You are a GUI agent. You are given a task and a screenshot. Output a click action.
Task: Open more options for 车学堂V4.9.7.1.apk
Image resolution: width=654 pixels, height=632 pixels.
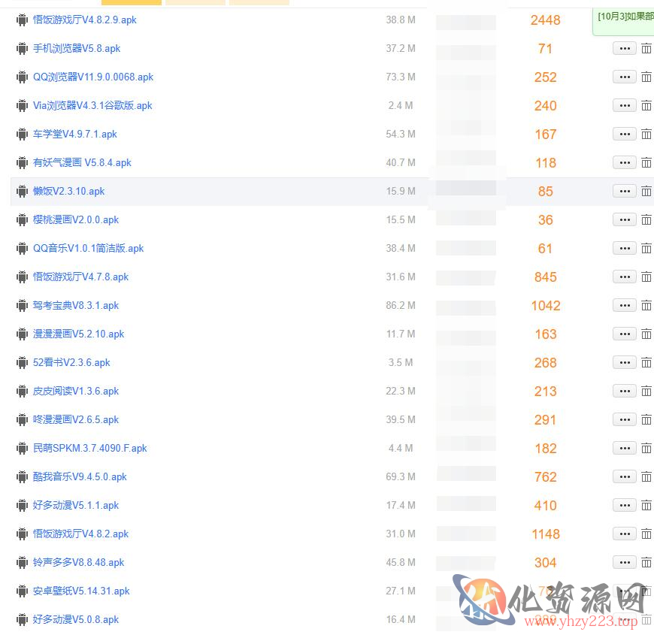point(625,135)
